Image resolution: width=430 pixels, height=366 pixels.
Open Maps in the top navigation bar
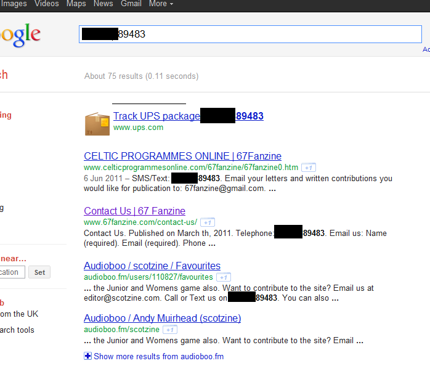(76, 4)
